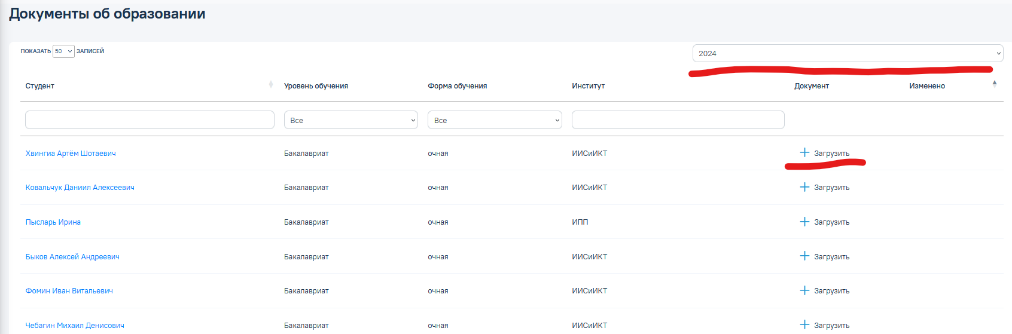Screen dimensions: 1012x334
Task: Open Ковальчук Даниил Алексеевич student link
Action: pyautogui.click(x=80, y=188)
